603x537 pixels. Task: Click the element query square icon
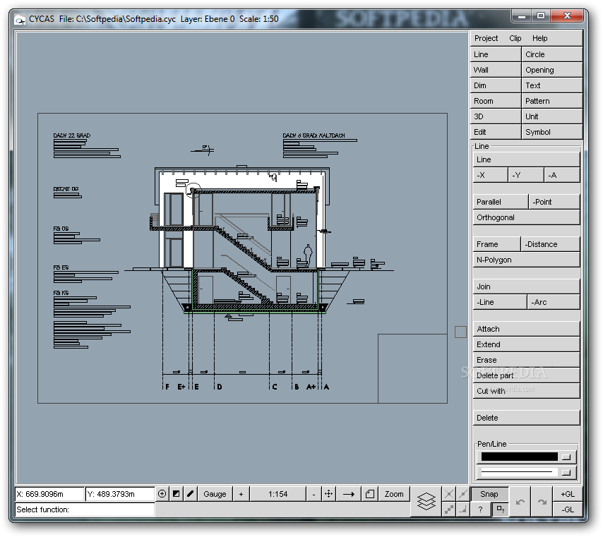point(501,509)
